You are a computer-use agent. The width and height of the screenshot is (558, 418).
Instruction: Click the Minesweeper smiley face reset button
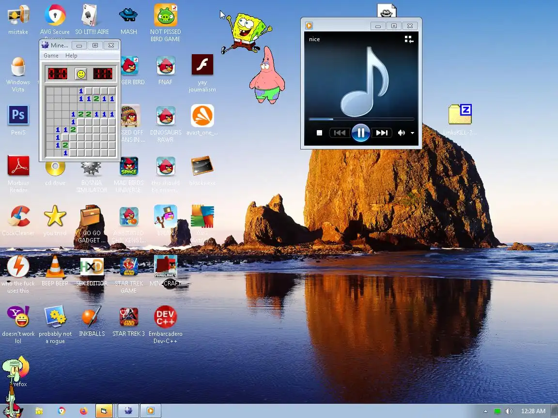tap(81, 74)
